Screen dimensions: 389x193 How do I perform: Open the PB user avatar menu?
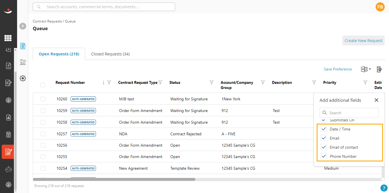[380, 7]
